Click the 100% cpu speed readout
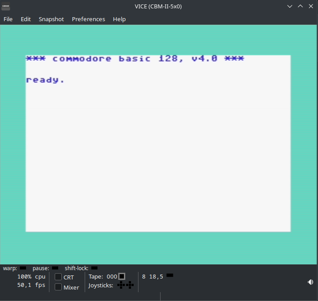 pyautogui.click(x=31, y=277)
